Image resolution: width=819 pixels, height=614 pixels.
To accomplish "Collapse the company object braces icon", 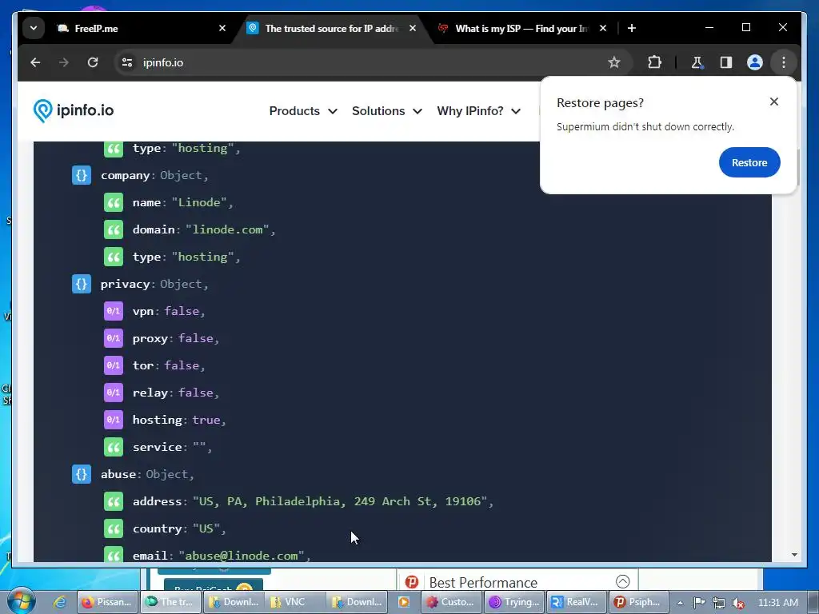I will 82,175.
